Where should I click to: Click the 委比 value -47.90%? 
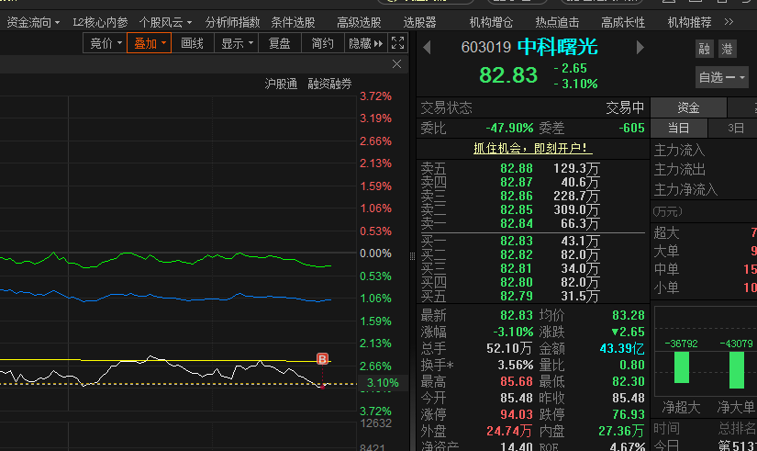point(509,128)
